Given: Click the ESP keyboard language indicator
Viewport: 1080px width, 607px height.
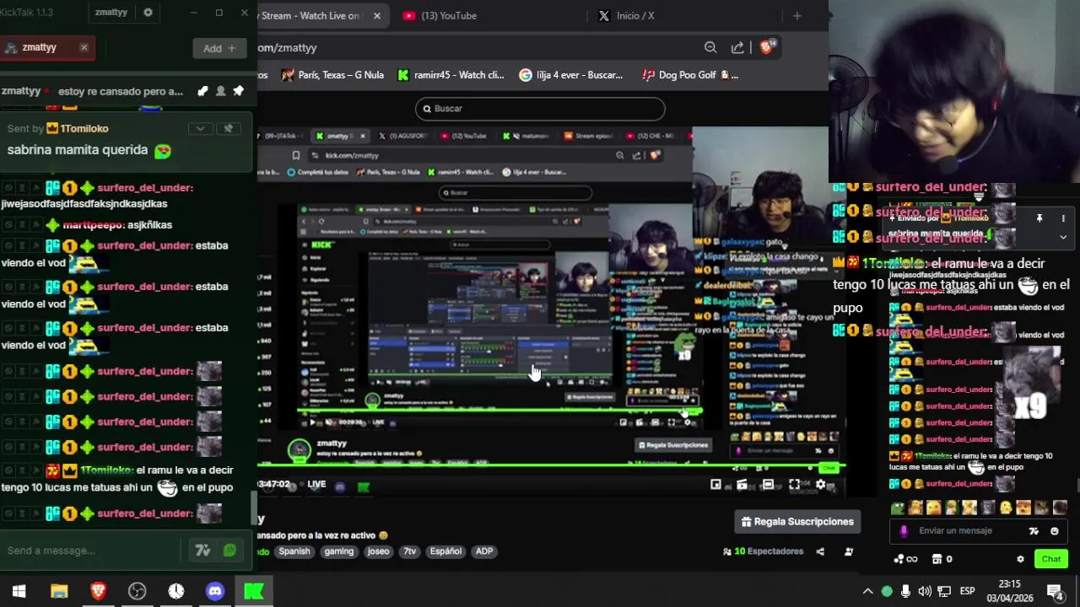Looking at the screenshot, I should 968,591.
